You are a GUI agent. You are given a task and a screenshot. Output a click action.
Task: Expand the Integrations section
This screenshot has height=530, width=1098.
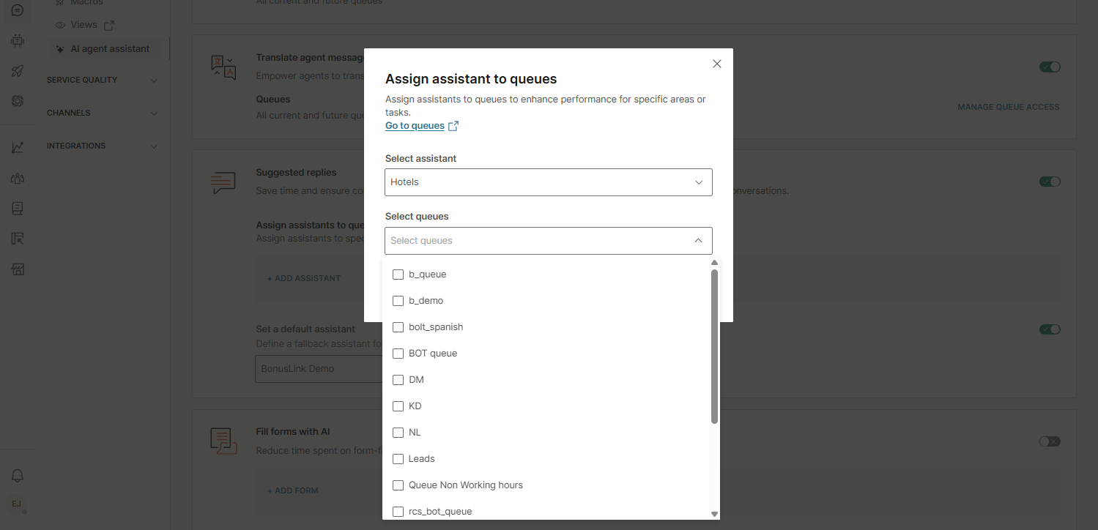click(102, 146)
